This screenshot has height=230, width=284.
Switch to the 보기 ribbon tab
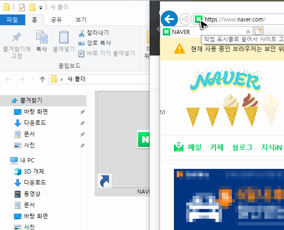click(81, 20)
